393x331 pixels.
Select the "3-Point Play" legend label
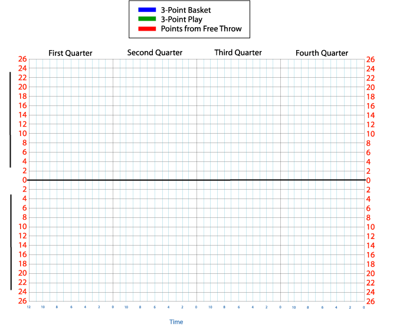tap(181, 19)
